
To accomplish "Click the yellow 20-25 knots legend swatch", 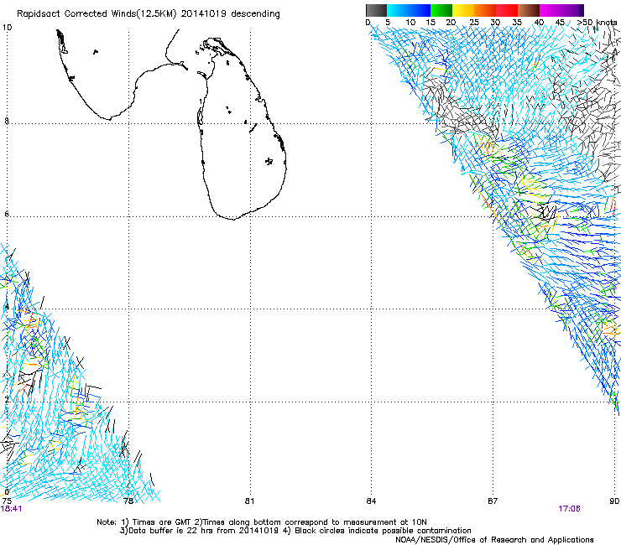I will pos(463,10).
